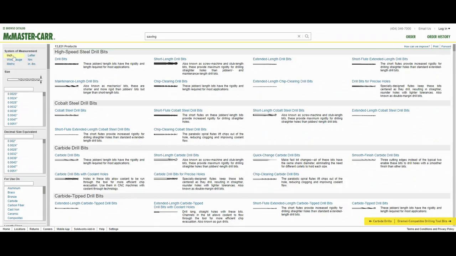Open Returns in the footer
Screen dimensions: 456x256
pyautogui.click(x=34, y=229)
